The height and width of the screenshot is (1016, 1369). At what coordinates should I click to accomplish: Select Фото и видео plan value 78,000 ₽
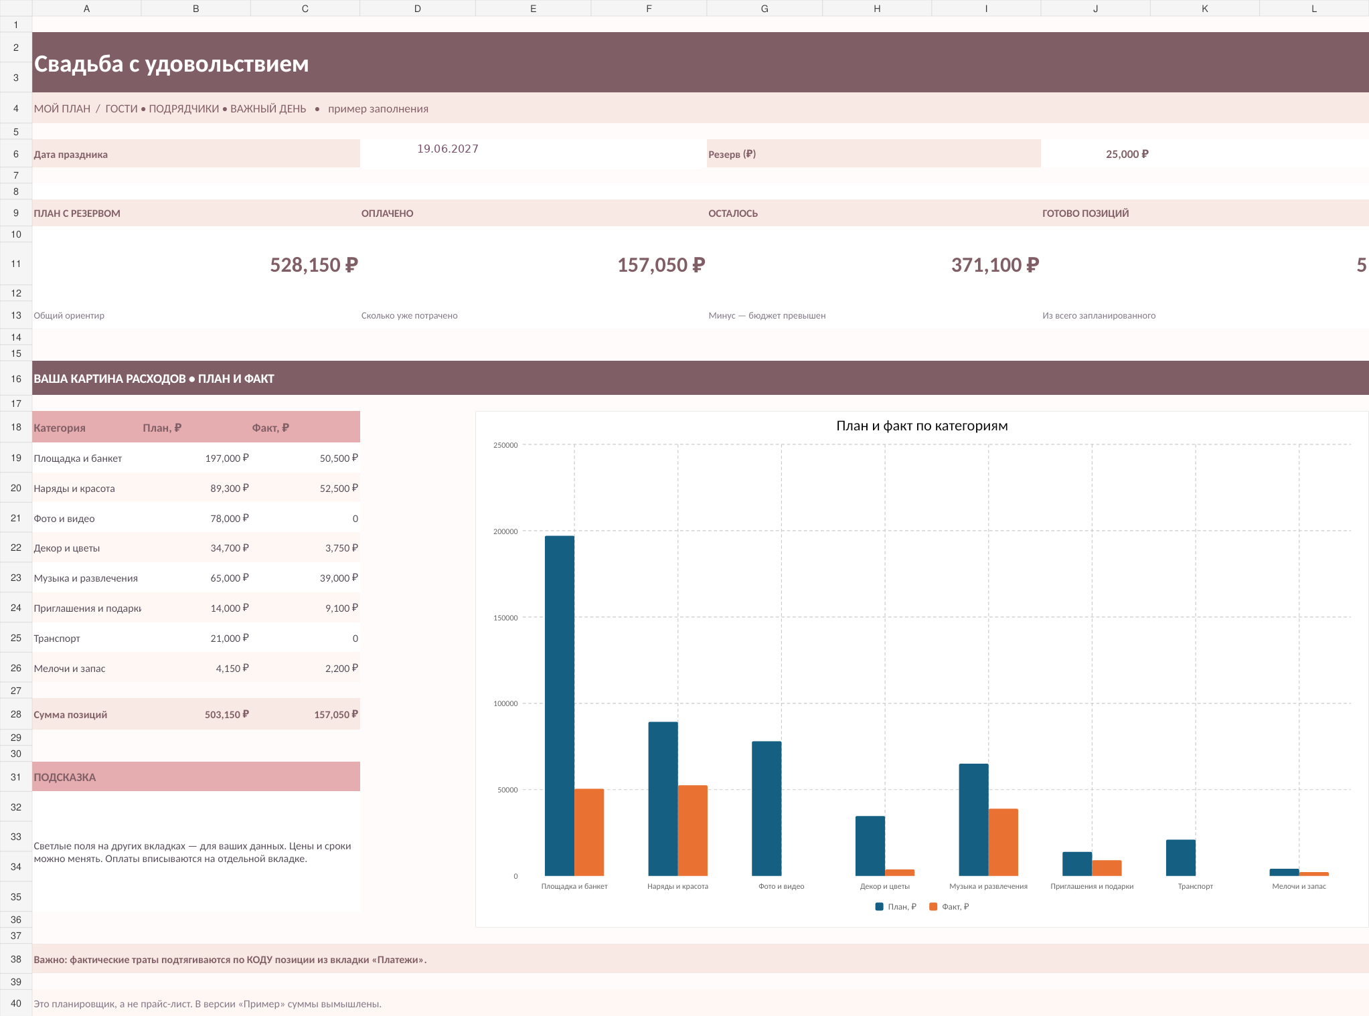(x=196, y=518)
